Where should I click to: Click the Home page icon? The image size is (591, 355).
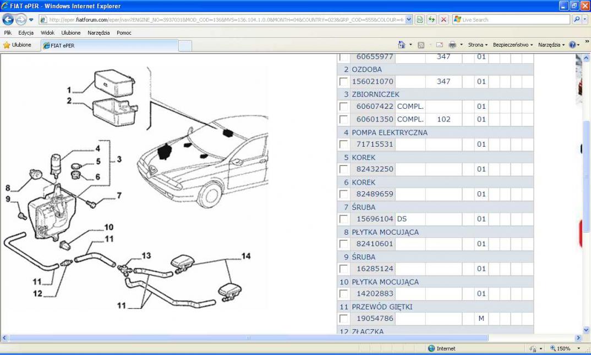pos(401,45)
